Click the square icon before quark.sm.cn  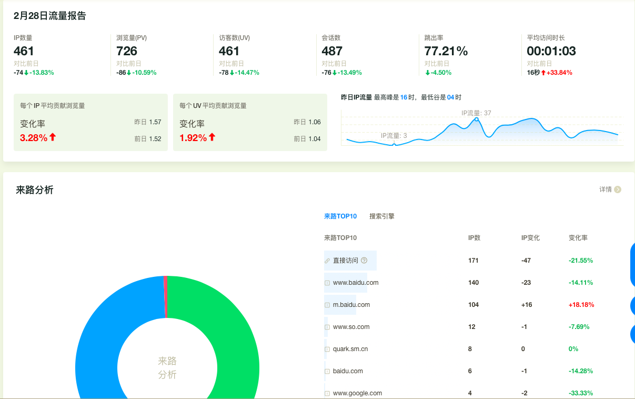[x=327, y=349]
